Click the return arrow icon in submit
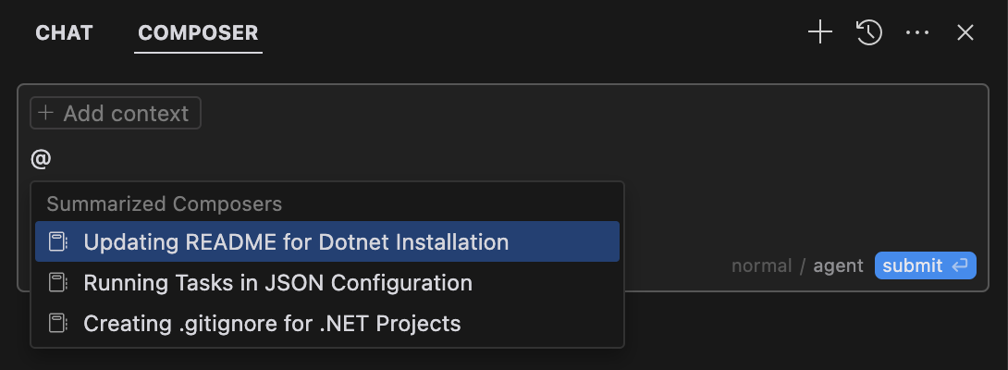The image size is (1008, 370). pos(960,265)
